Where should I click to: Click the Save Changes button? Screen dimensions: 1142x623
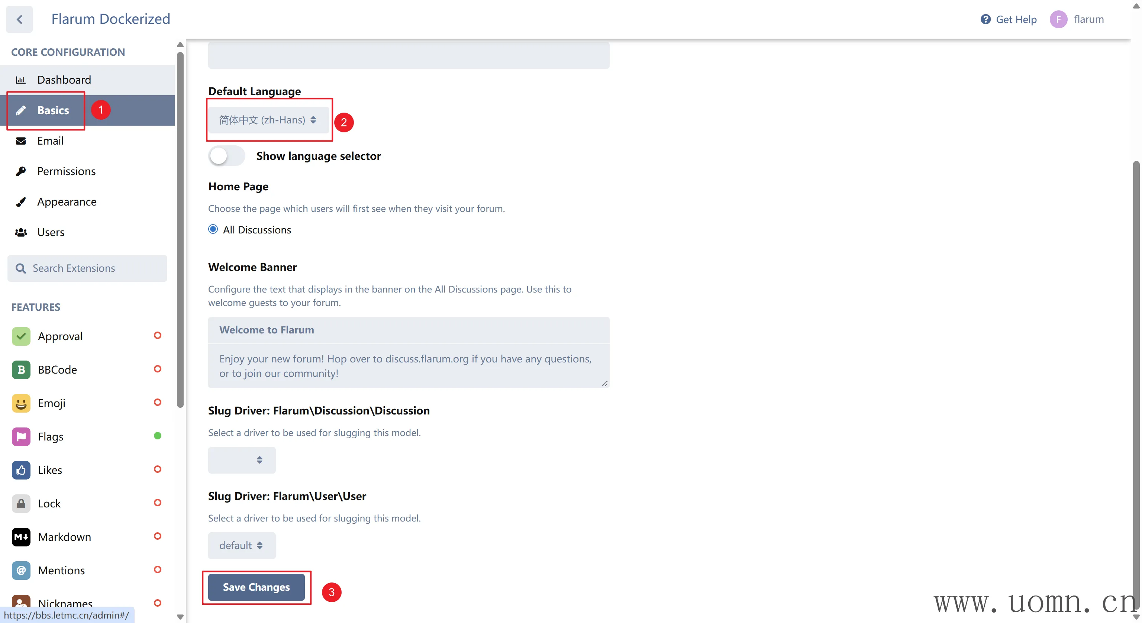256,587
